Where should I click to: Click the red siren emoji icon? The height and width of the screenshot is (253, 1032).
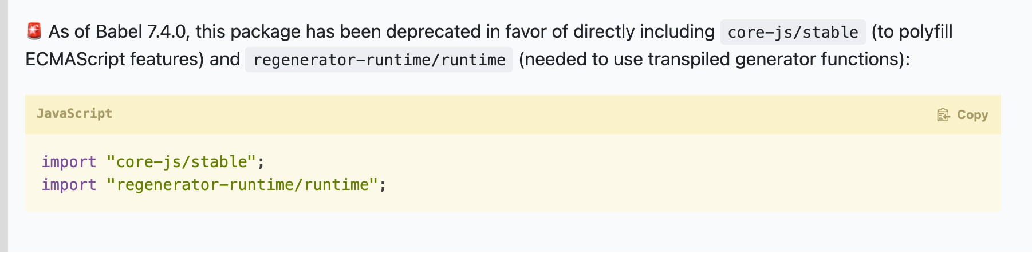[x=34, y=31]
